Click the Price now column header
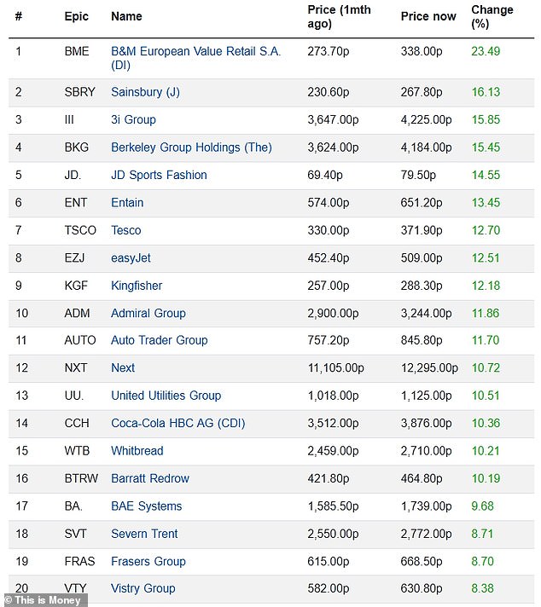Image resolution: width=541 pixels, height=607 pixels. [x=428, y=16]
